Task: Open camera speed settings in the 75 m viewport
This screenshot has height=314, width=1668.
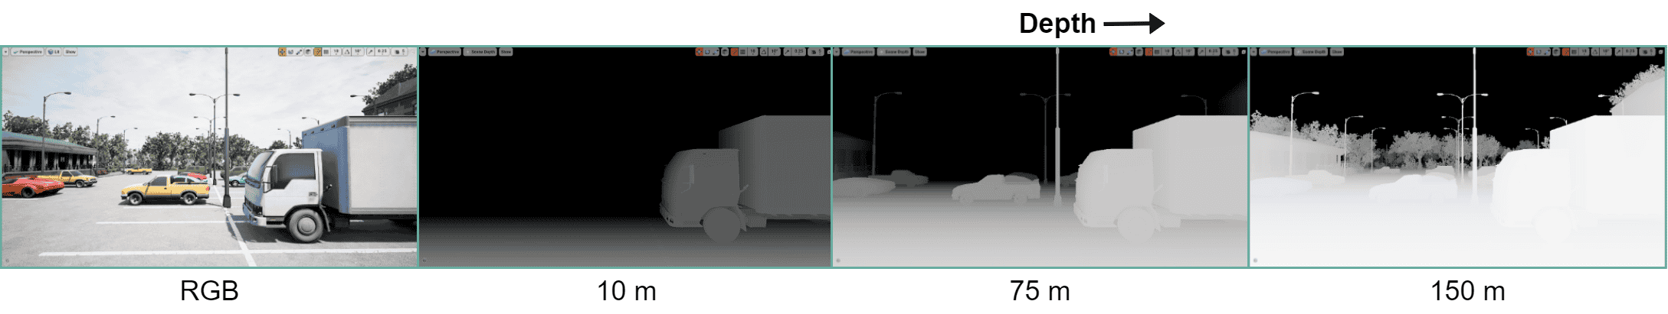Action: click(1230, 52)
